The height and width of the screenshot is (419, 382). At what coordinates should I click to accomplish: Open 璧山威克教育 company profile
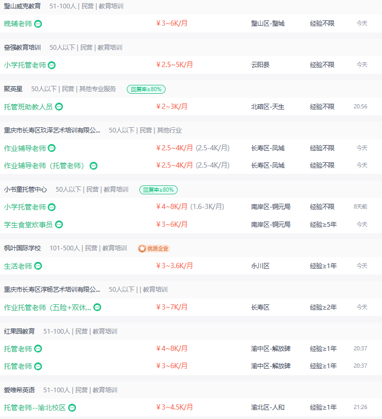23,6
